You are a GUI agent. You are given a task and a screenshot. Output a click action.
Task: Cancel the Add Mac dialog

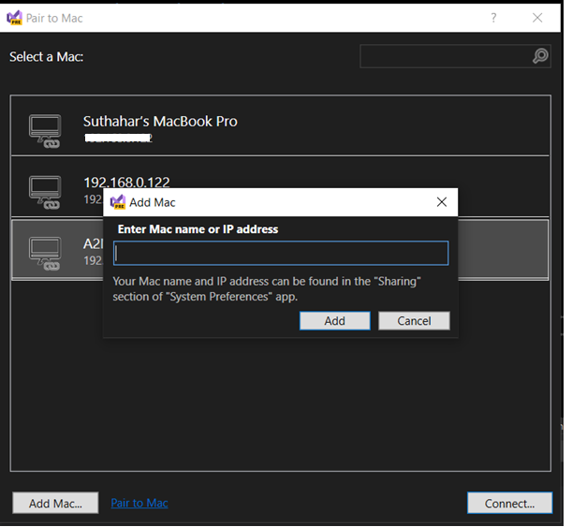[x=414, y=320]
